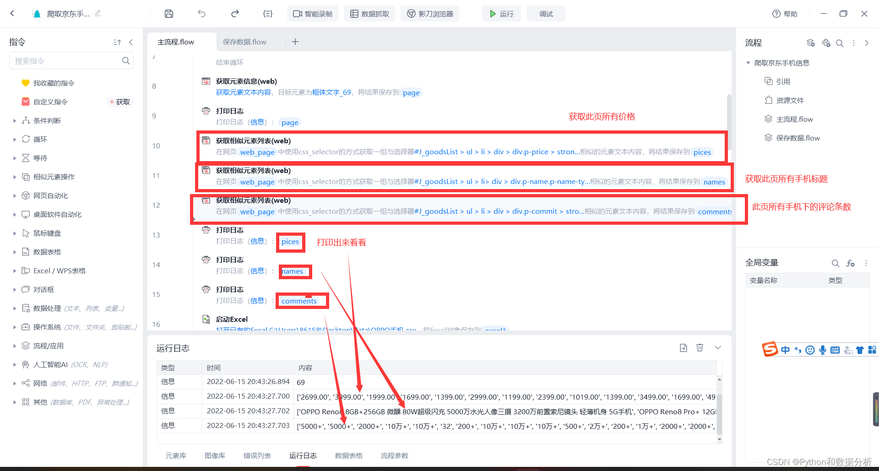Edit the project name pencil icon
The image size is (879, 471).
(98, 13)
